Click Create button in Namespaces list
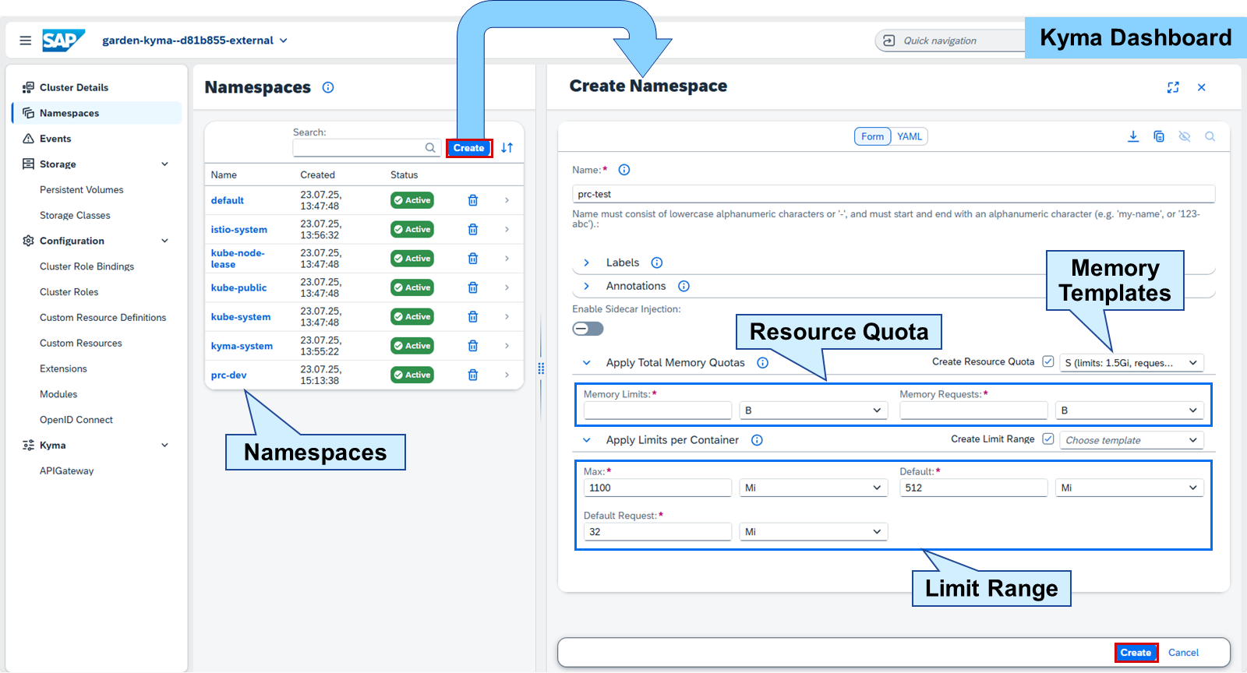The height and width of the screenshot is (673, 1247). [x=469, y=148]
